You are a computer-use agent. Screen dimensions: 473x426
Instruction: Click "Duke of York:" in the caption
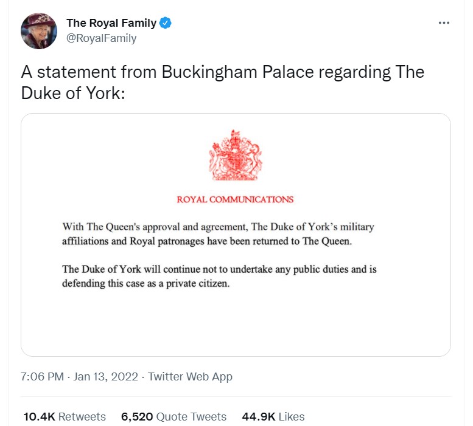pyautogui.click(x=72, y=93)
